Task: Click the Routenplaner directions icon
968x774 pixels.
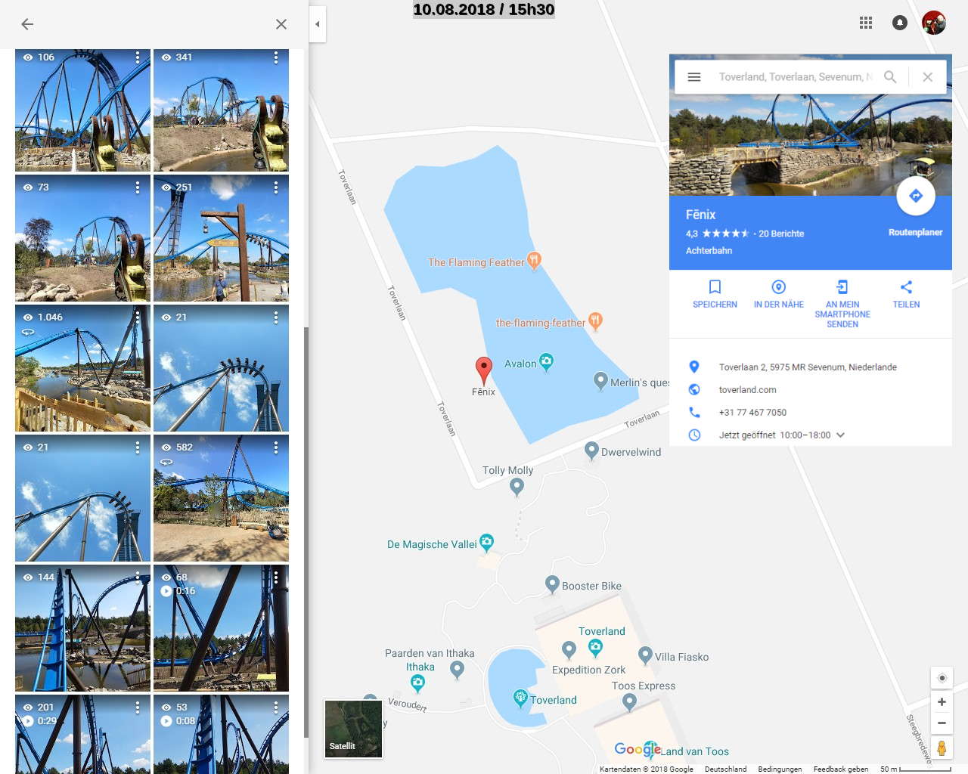Action: pyautogui.click(x=916, y=197)
